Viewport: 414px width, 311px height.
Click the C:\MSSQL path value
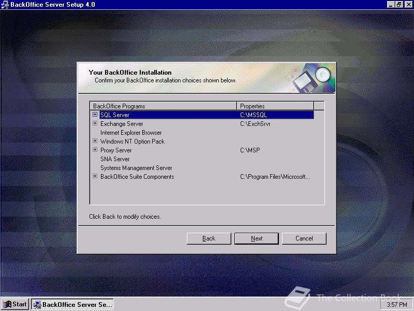254,115
